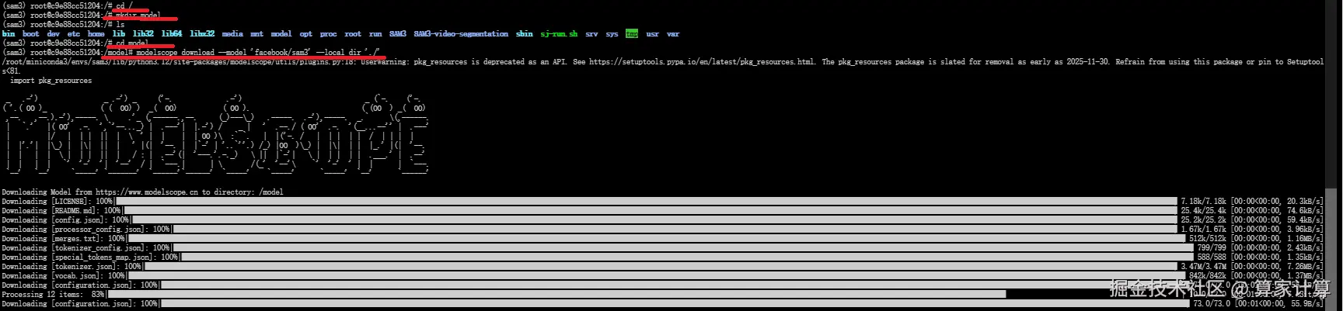Click the 'SAM3-video-segmentation' directory name

point(462,34)
